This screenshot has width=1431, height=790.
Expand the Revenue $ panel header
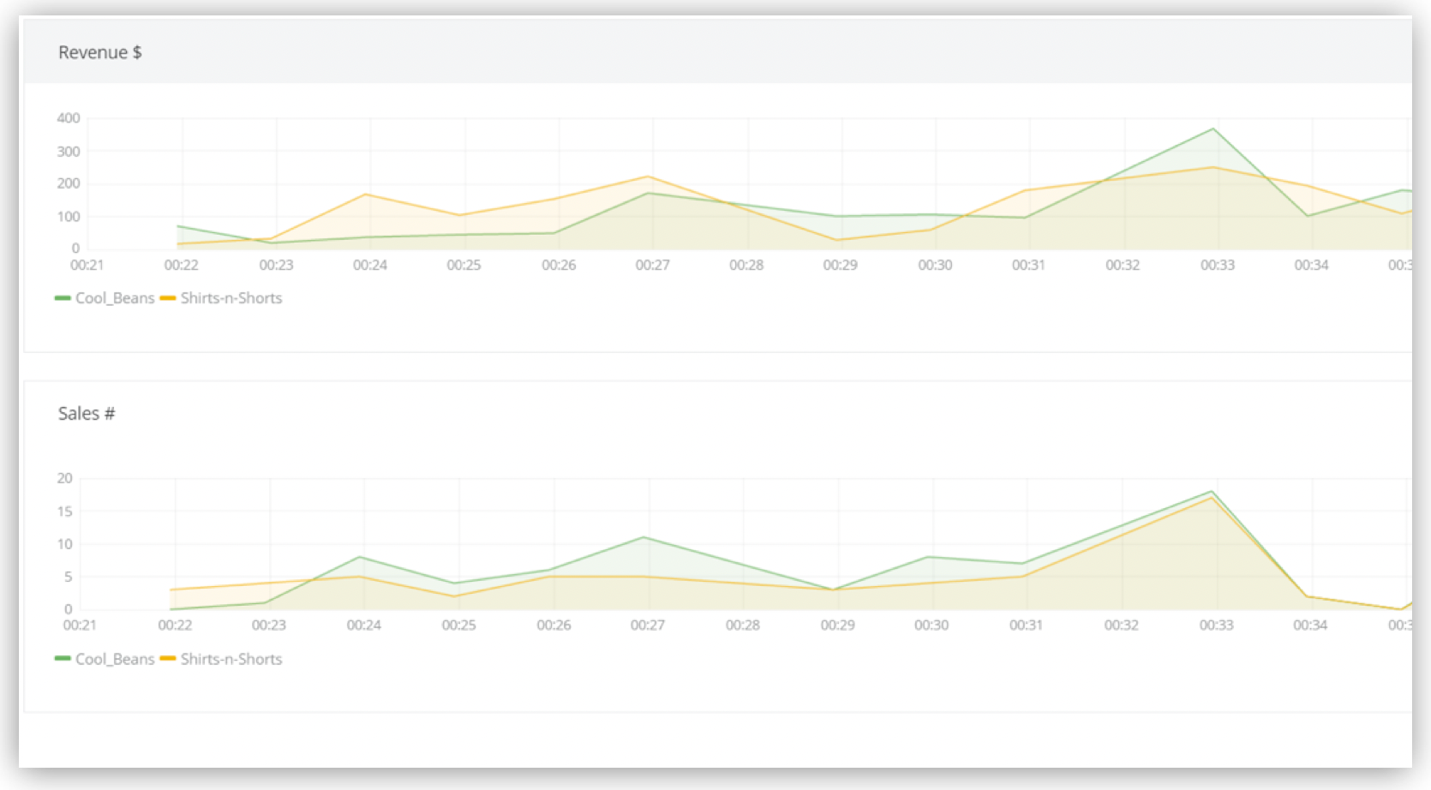pyautogui.click(x=100, y=52)
